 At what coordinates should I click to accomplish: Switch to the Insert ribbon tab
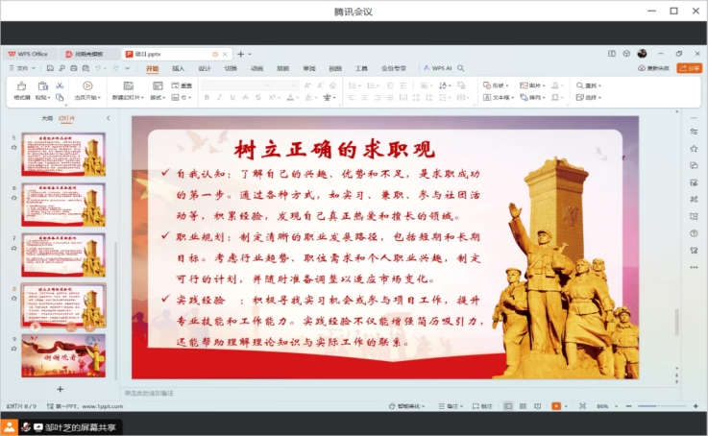(x=179, y=68)
